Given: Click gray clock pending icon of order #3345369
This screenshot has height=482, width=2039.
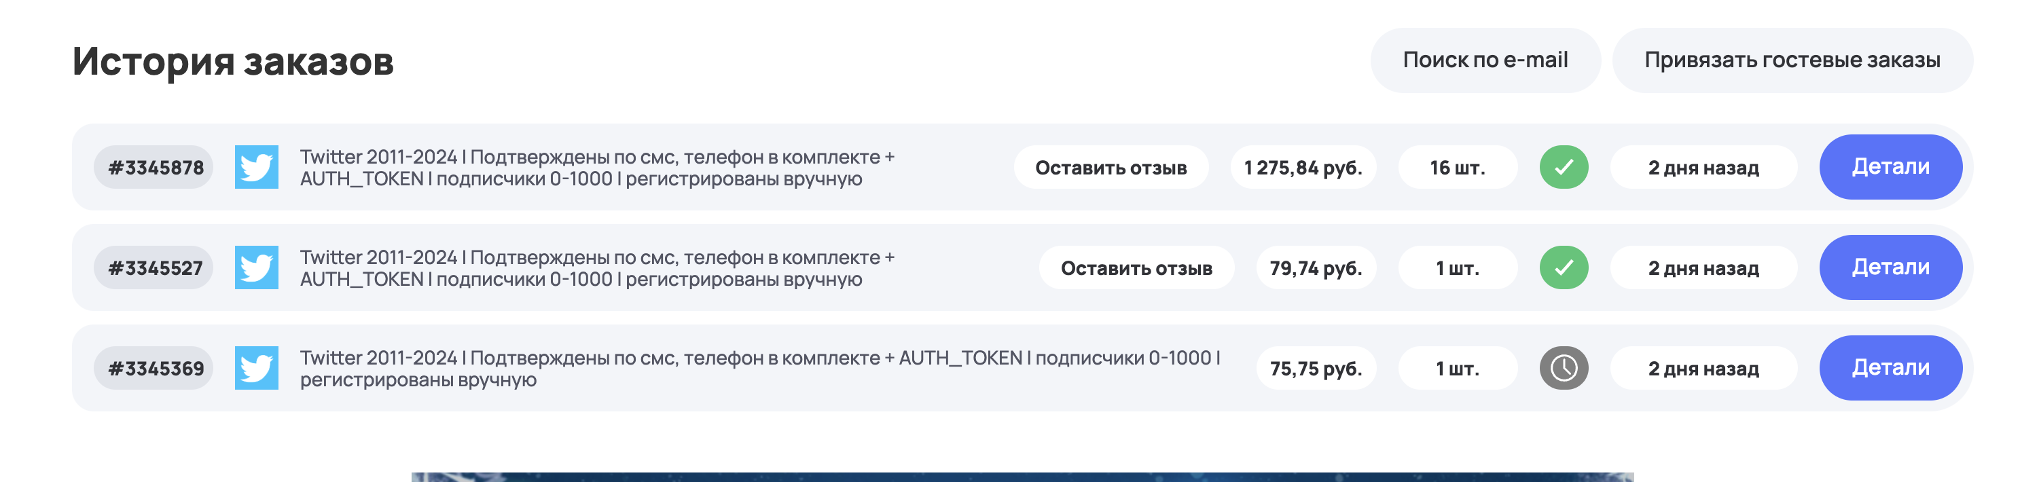Looking at the screenshot, I should click(1564, 368).
